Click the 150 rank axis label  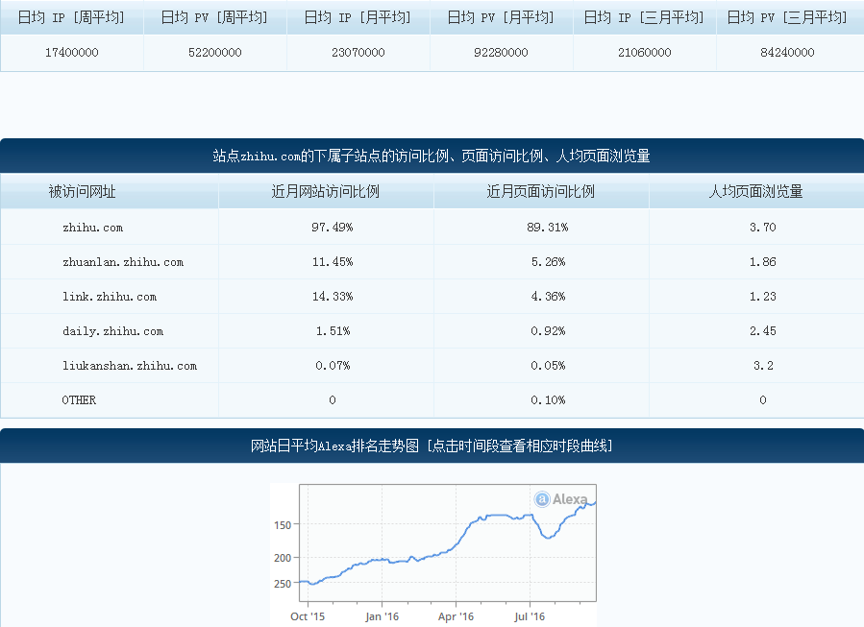(283, 525)
